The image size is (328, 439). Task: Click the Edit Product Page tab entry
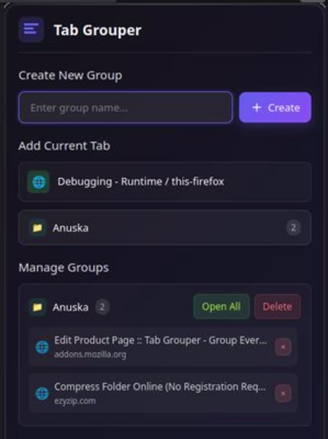click(x=161, y=346)
